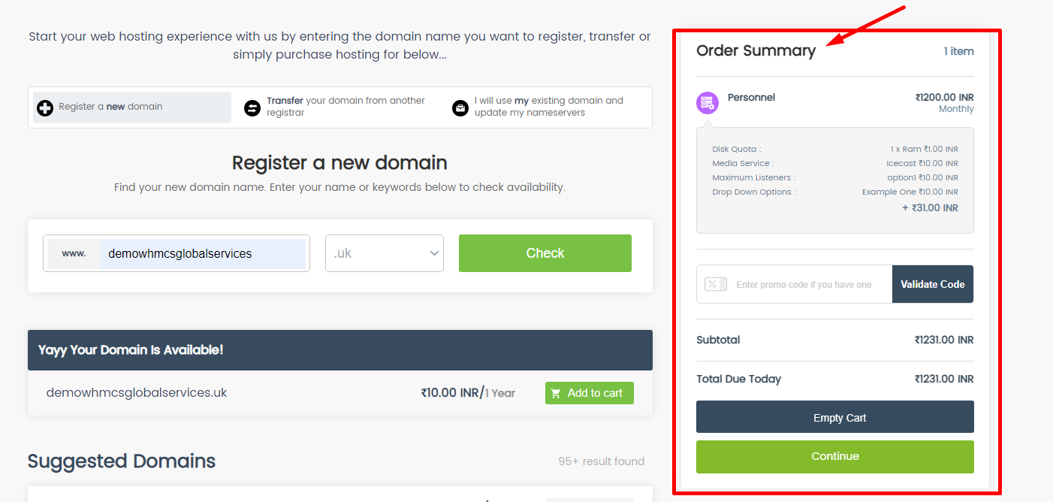Click the transfer arrows icon
The image size is (1053, 502).
252,108
